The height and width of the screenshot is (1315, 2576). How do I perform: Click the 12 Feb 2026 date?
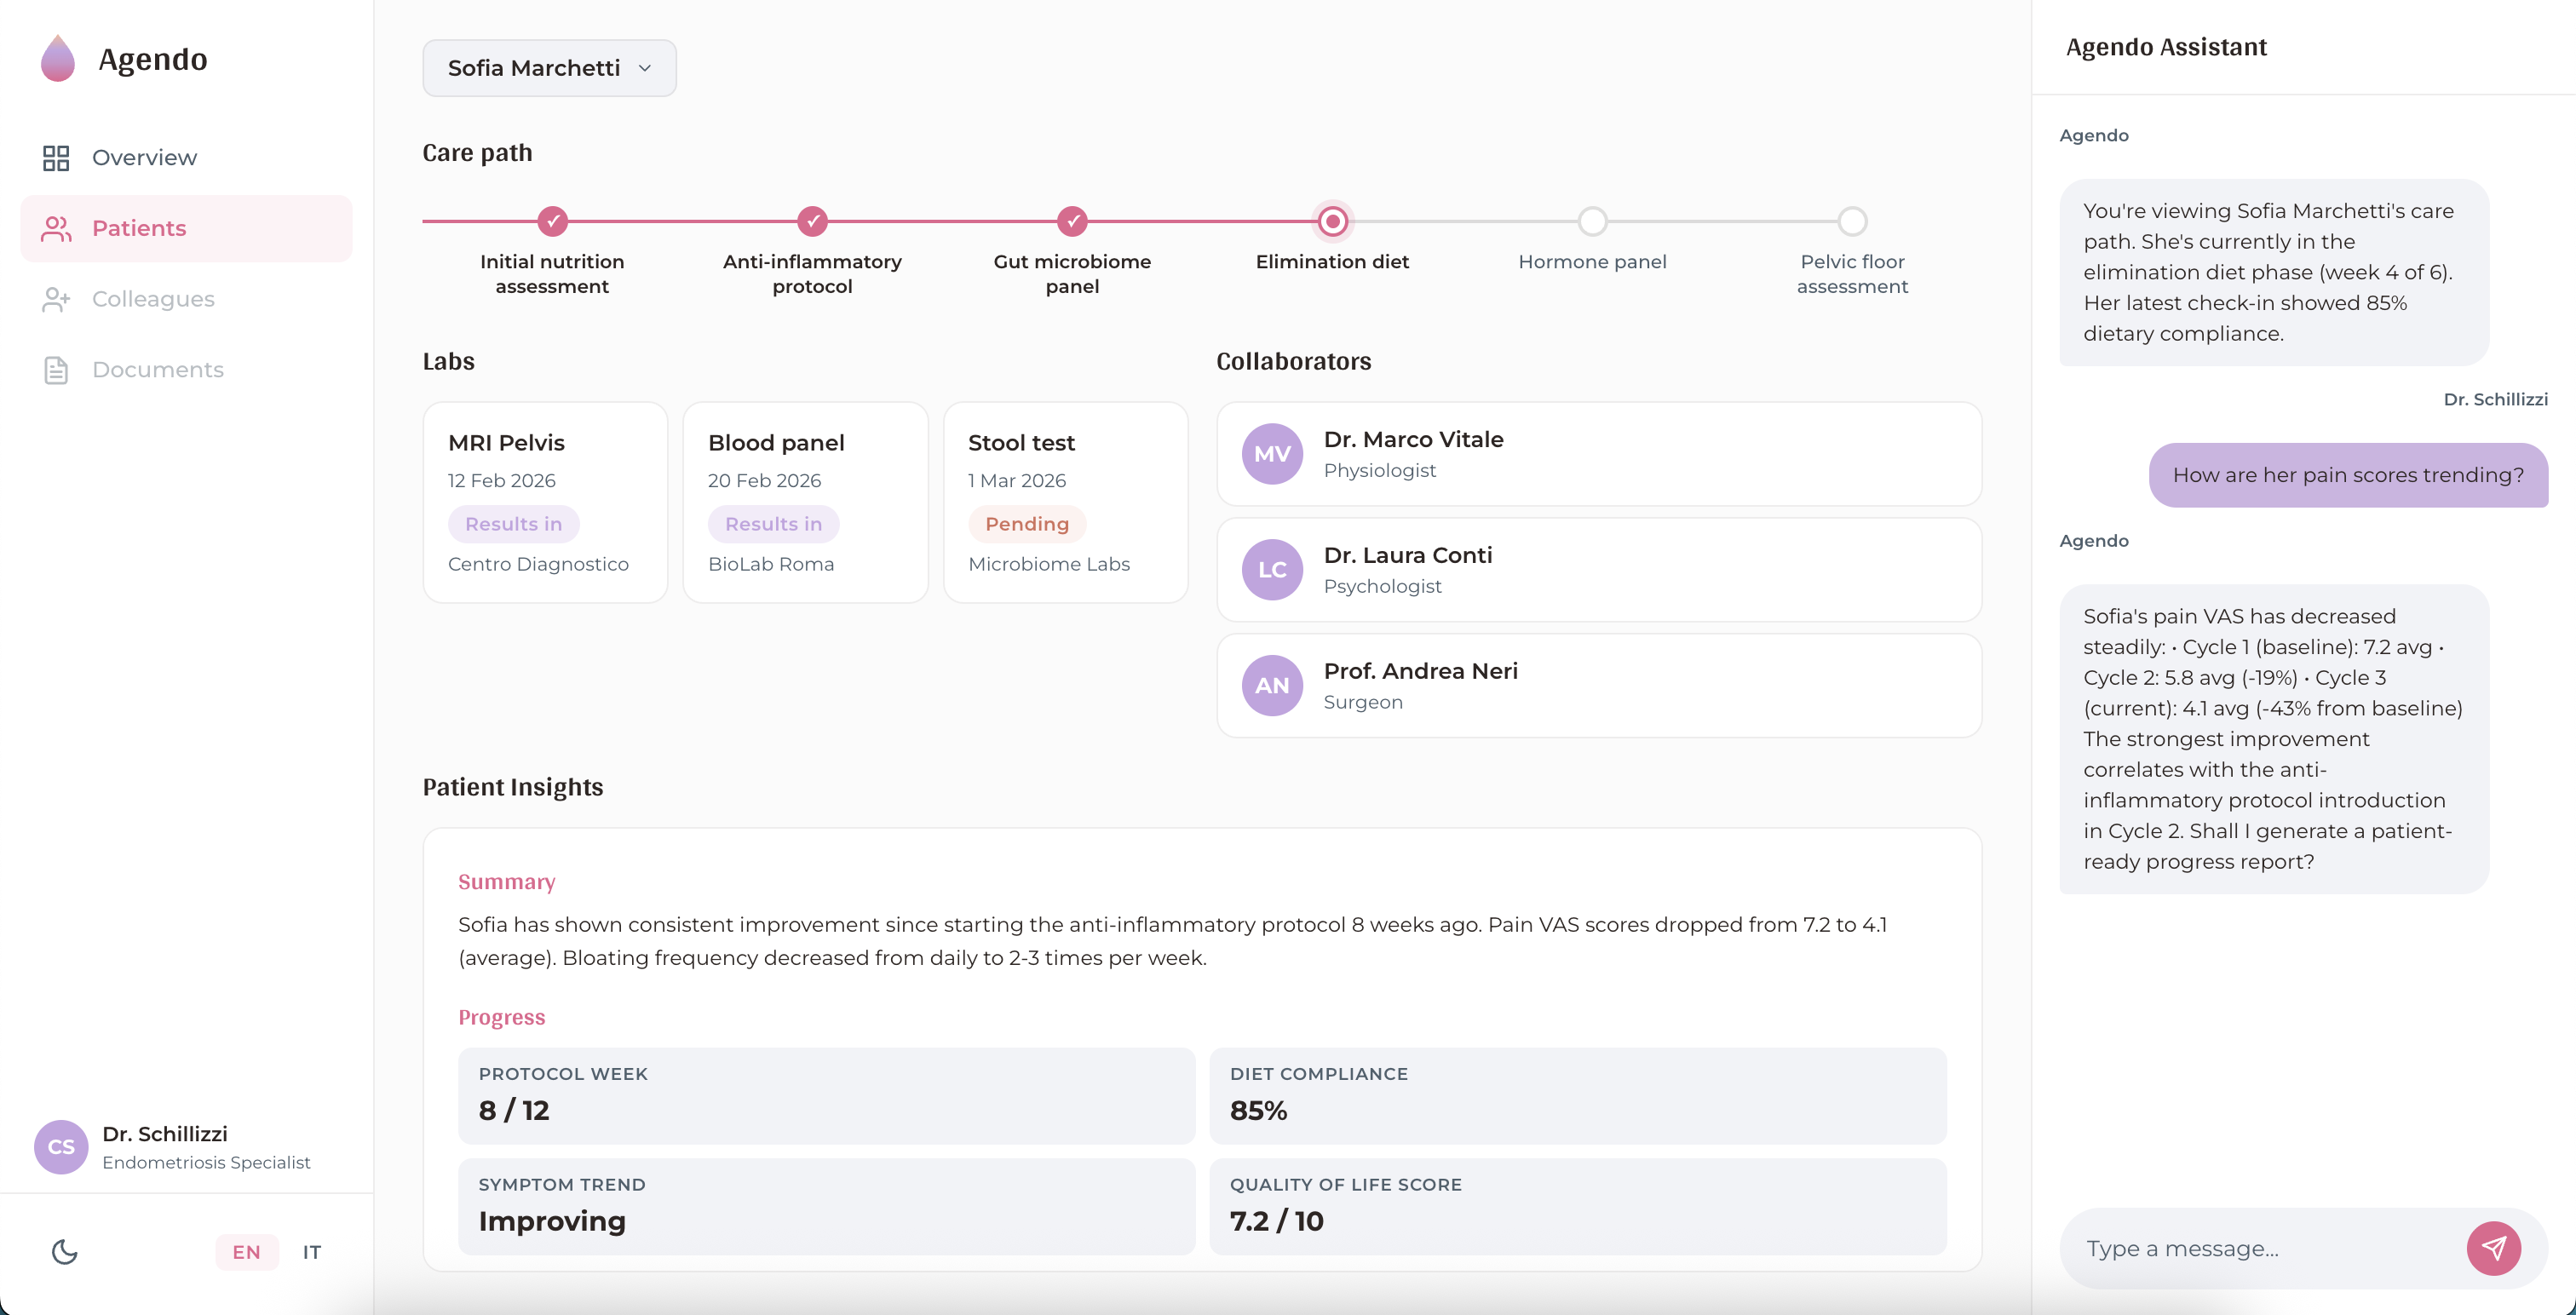(501, 481)
